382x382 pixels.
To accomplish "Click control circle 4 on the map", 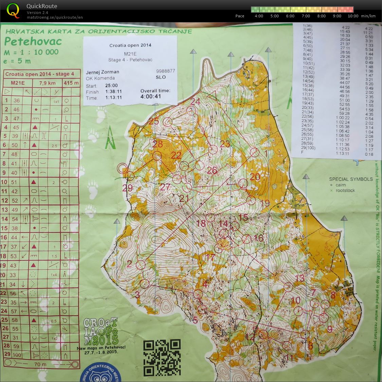I will point(198,294).
